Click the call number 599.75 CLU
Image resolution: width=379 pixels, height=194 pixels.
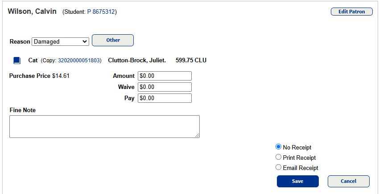pyautogui.click(x=191, y=60)
